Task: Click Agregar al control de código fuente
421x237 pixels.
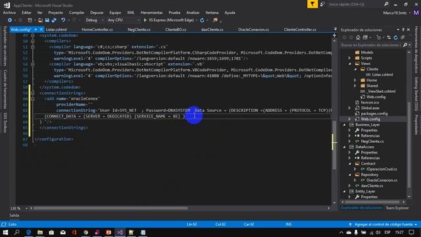Action: coord(383,224)
